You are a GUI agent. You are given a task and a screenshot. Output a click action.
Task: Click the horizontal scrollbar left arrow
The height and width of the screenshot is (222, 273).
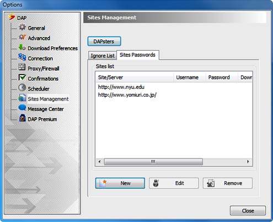coord(99,162)
